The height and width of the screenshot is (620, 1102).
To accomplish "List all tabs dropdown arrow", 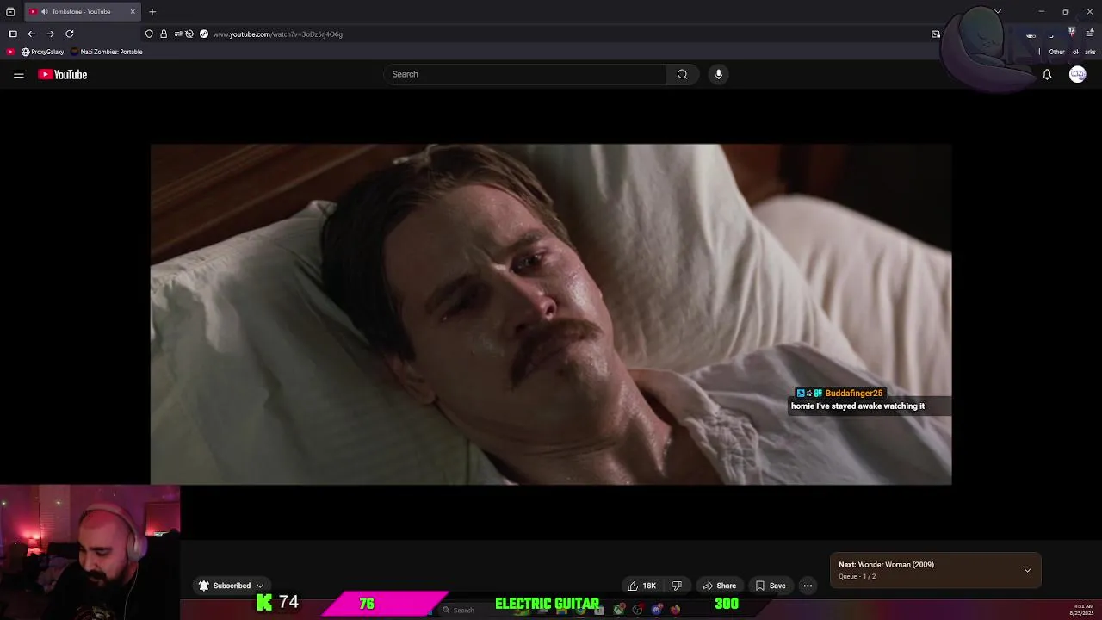I will tap(998, 12).
